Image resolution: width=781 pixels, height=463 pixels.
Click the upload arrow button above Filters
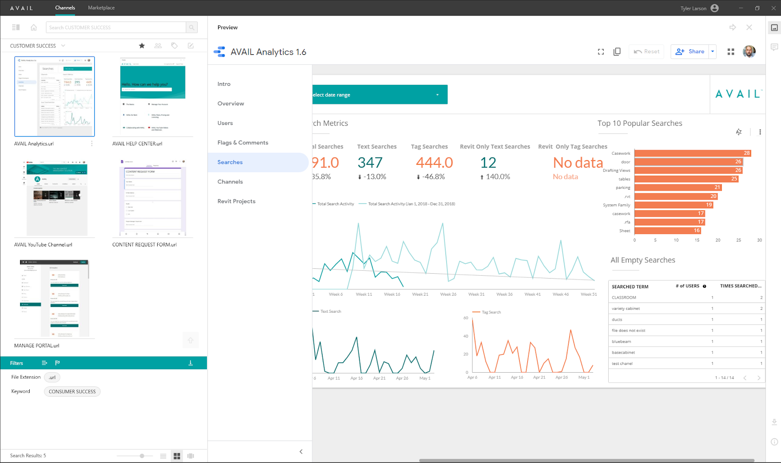click(191, 340)
